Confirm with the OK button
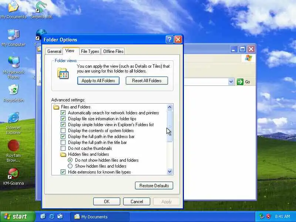This screenshot has height=222, width=296. (107, 202)
